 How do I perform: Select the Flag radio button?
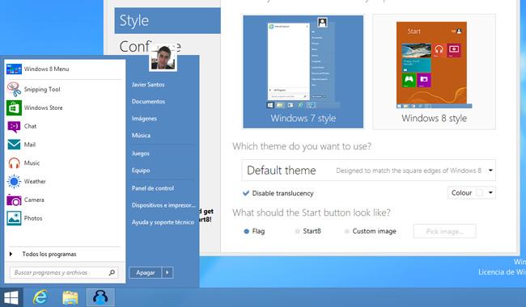pyautogui.click(x=247, y=231)
